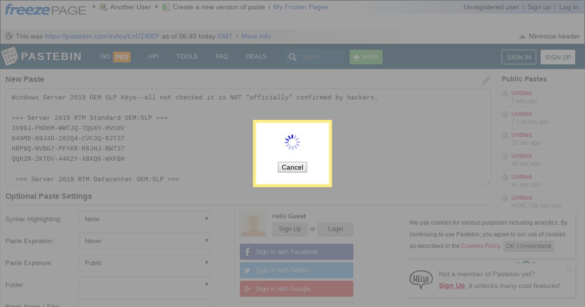
Task: Click globe icon beside 40 sec ago paste
Action: pyautogui.click(x=505, y=156)
